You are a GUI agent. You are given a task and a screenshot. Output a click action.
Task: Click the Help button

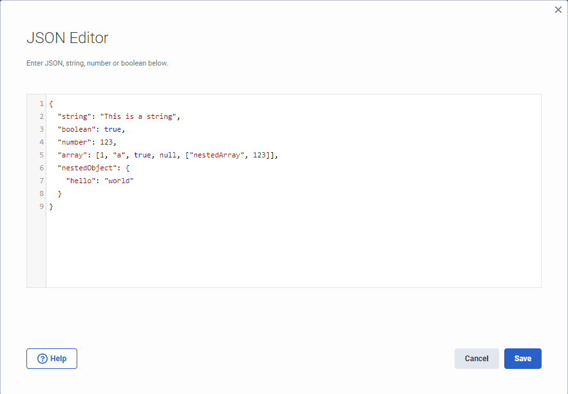tap(52, 359)
